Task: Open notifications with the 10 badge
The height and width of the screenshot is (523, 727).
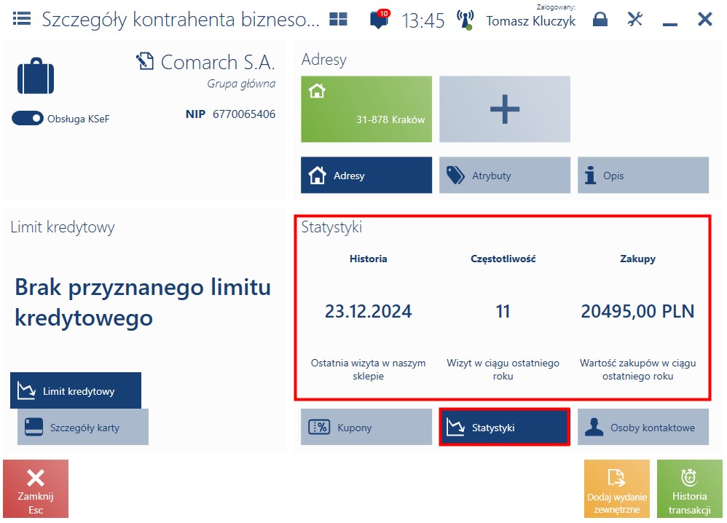Action: pos(380,18)
